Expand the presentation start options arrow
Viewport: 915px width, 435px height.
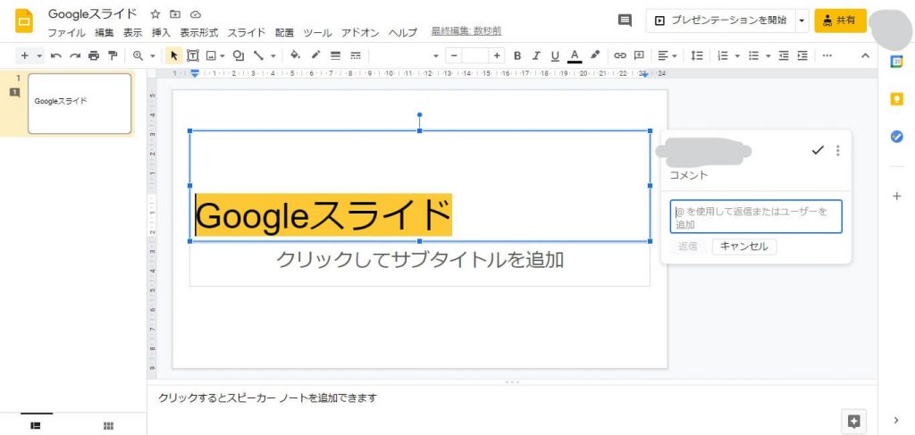pyautogui.click(x=802, y=21)
